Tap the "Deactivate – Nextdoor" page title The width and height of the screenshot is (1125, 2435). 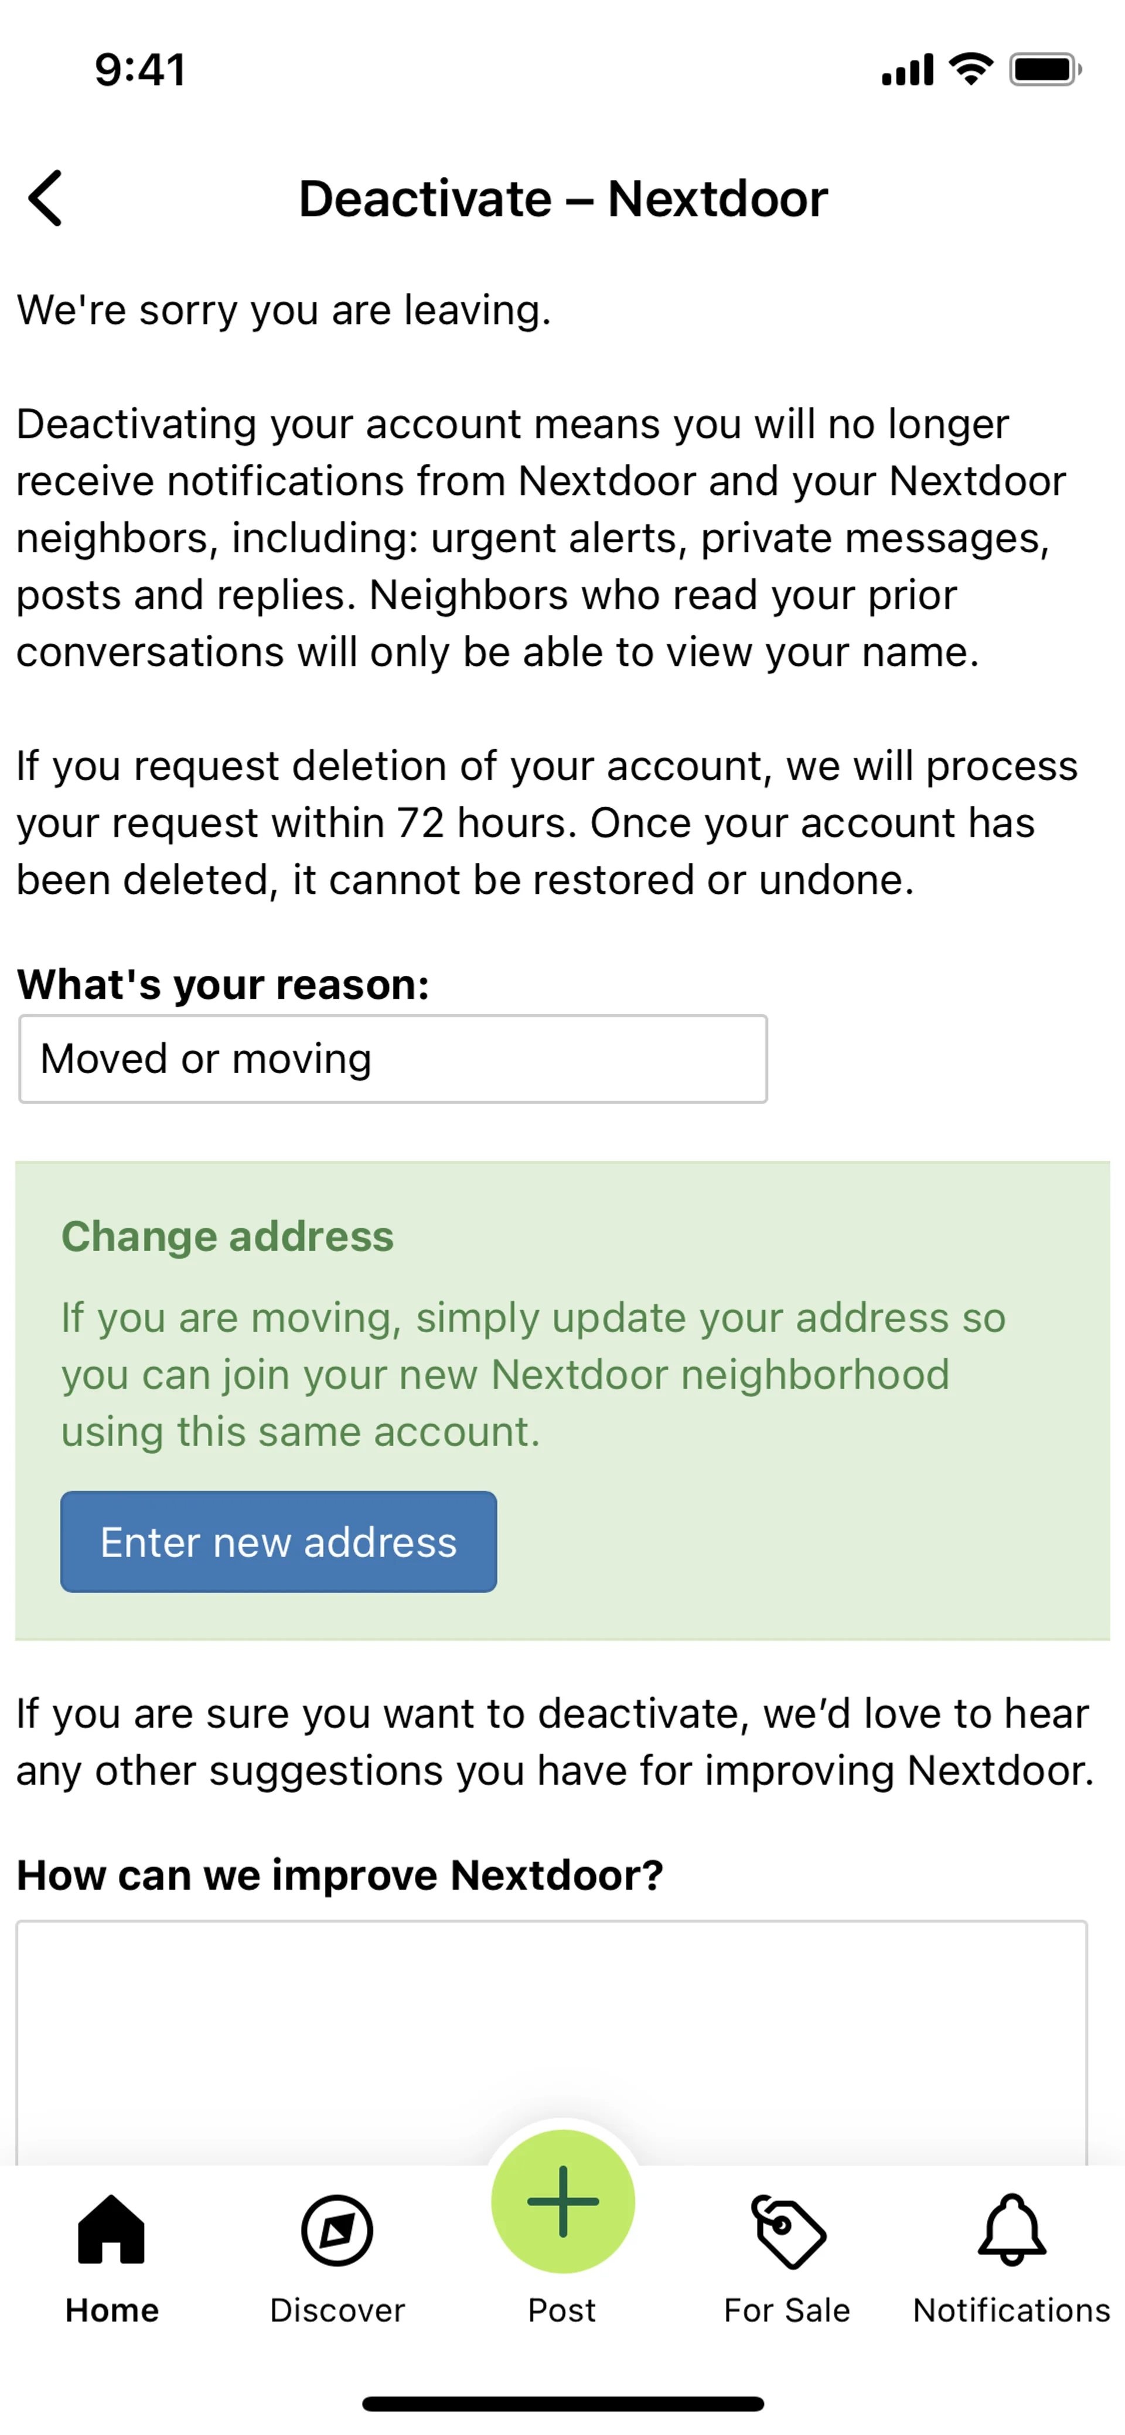coord(562,199)
